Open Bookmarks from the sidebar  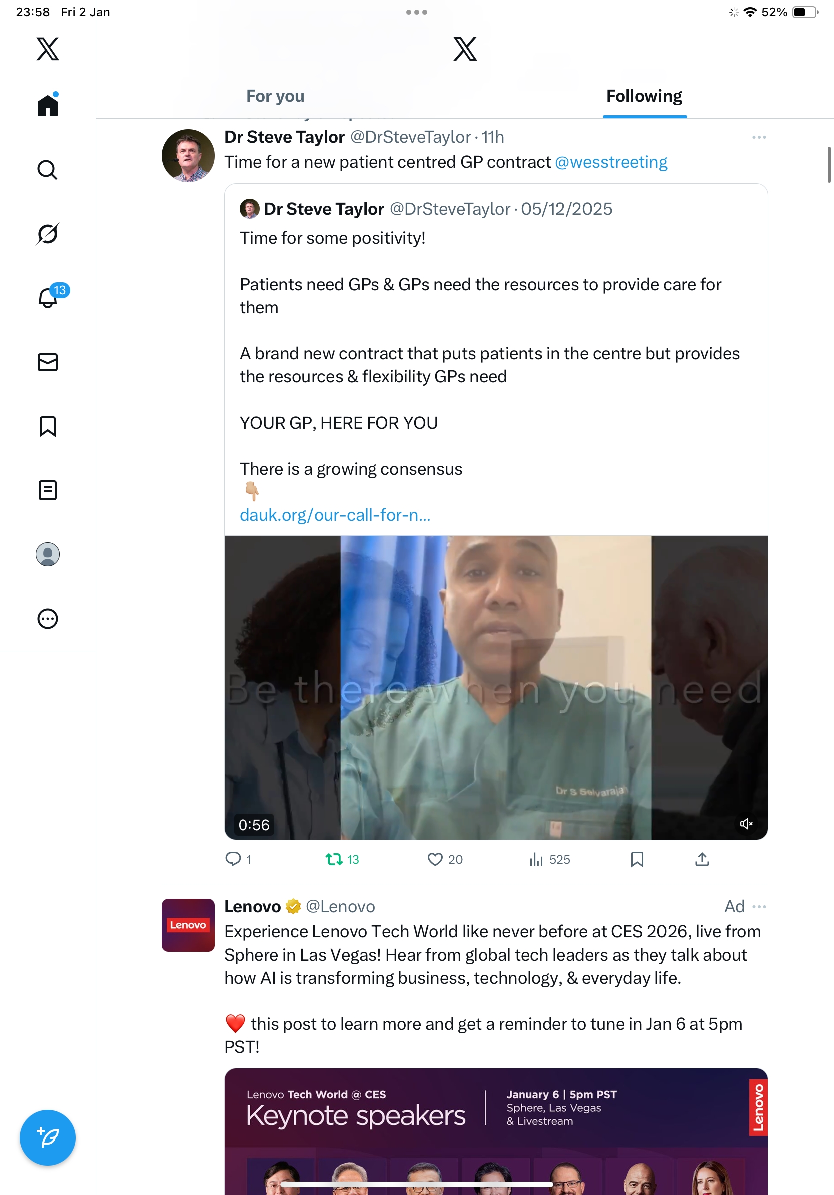(48, 426)
